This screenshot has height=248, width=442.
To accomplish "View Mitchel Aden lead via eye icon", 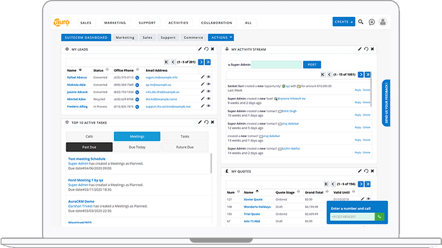I will [x=209, y=99].
